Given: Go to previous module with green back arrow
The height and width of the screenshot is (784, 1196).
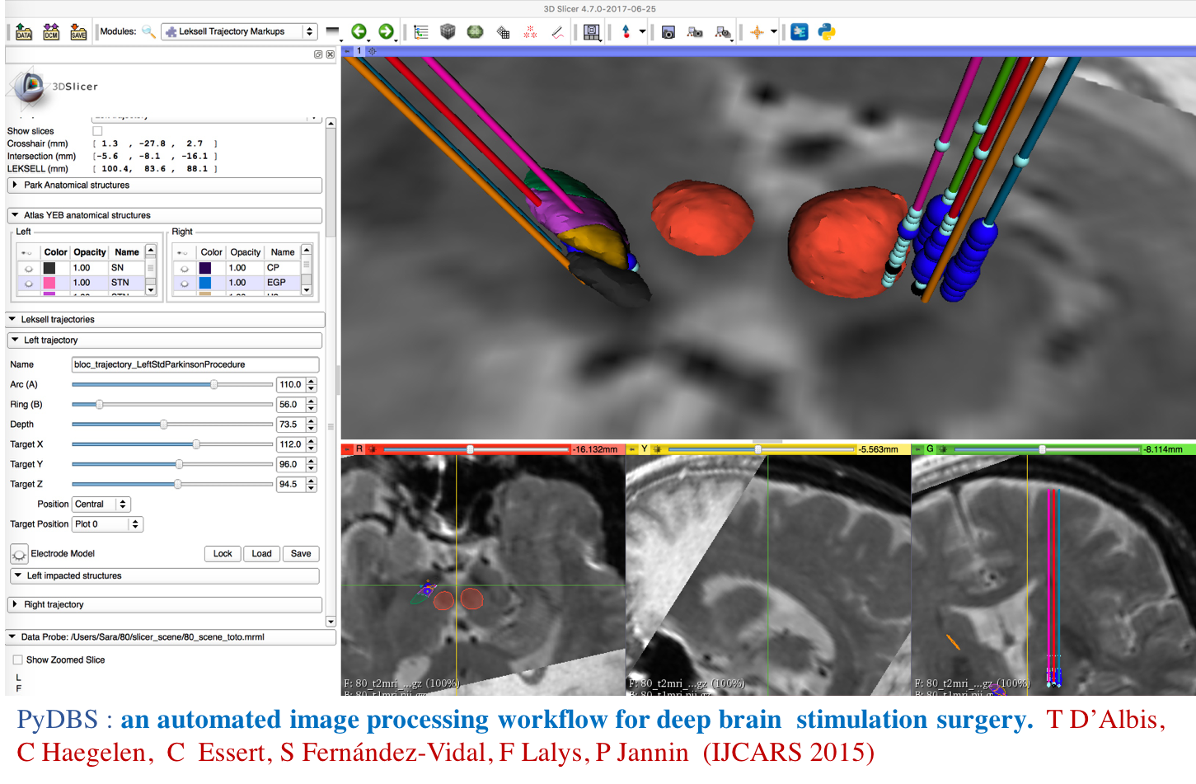Looking at the screenshot, I should (359, 32).
